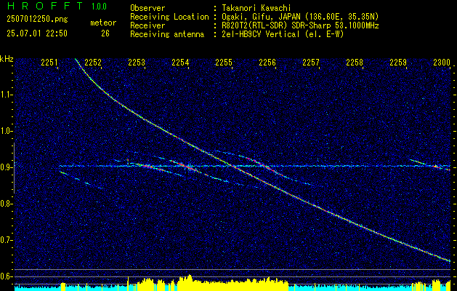Click the 2255 time axis marker

[x=224, y=62]
